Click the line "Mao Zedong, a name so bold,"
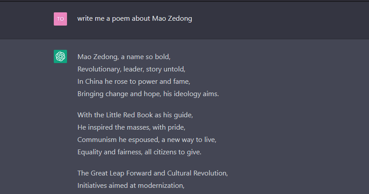The image size is (369, 194). (124, 56)
